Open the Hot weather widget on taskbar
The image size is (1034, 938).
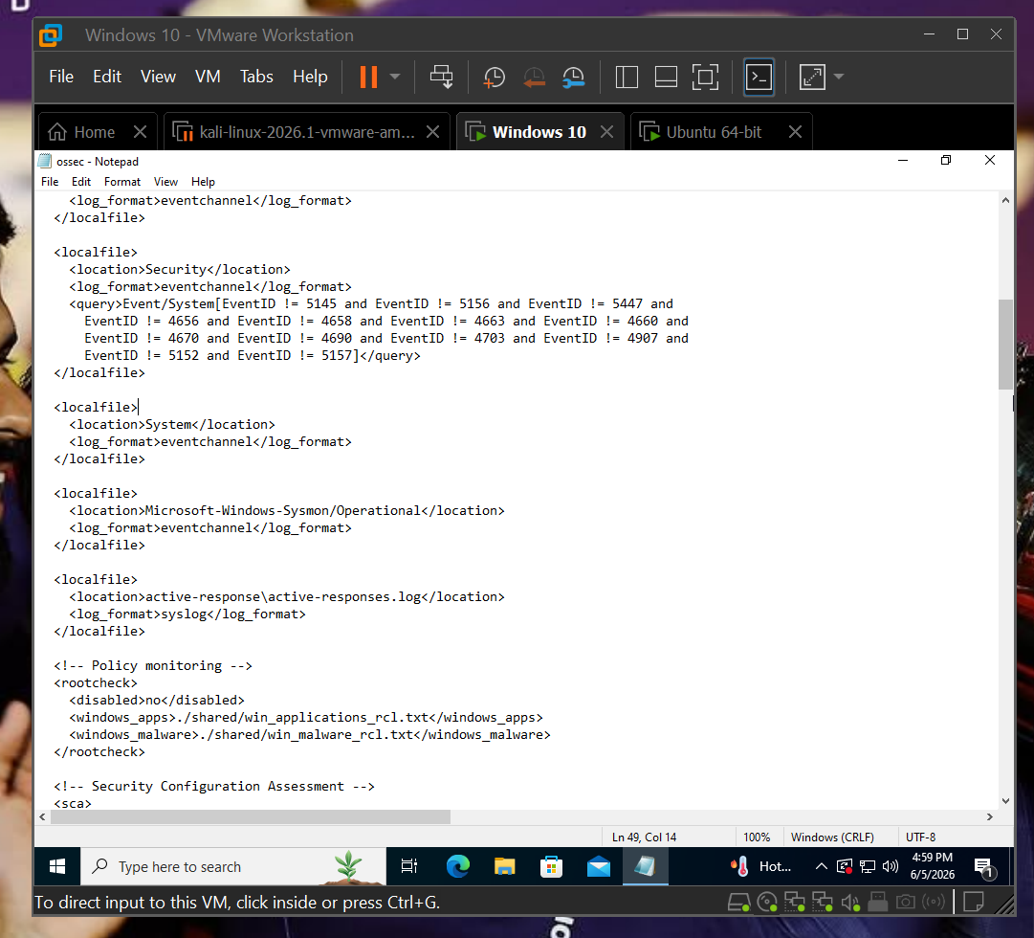click(760, 866)
